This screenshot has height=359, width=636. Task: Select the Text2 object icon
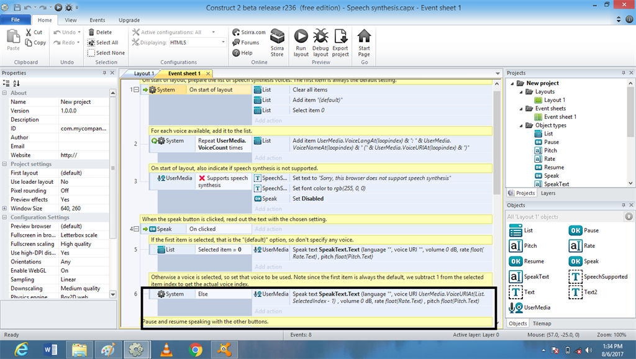(x=576, y=292)
